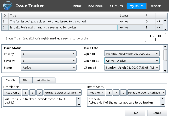This screenshot has width=169, height=118.
Task: Toggle Bold in the Description toolbar
Action: coord(26,93)
